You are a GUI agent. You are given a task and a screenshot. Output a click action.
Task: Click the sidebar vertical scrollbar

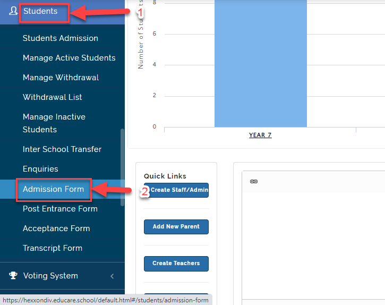pyautogui.click(x=122, y=167)
